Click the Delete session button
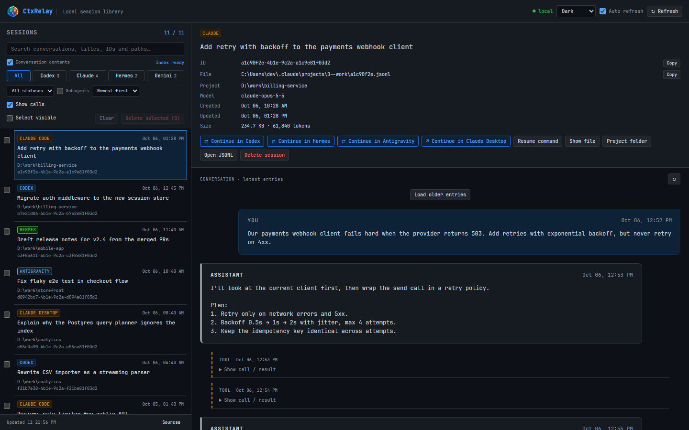 pos(265,155)
